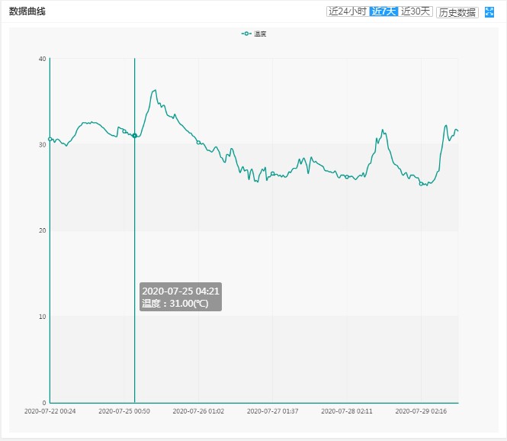Select the 近7天 time range tab
The height and width of the screenshot is (441, 507).
(383, 11)
